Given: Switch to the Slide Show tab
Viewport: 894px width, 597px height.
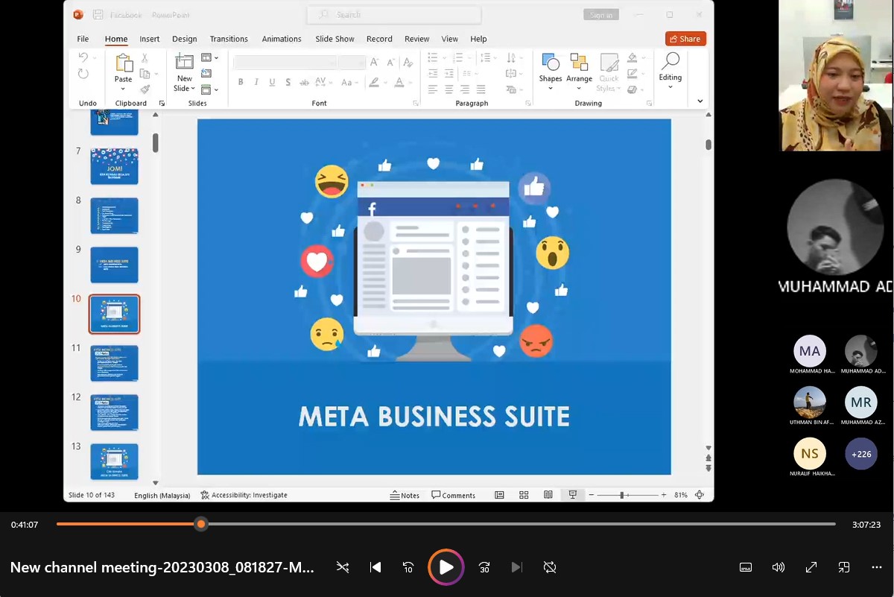Looking at the screenshot, I should 335,39.
